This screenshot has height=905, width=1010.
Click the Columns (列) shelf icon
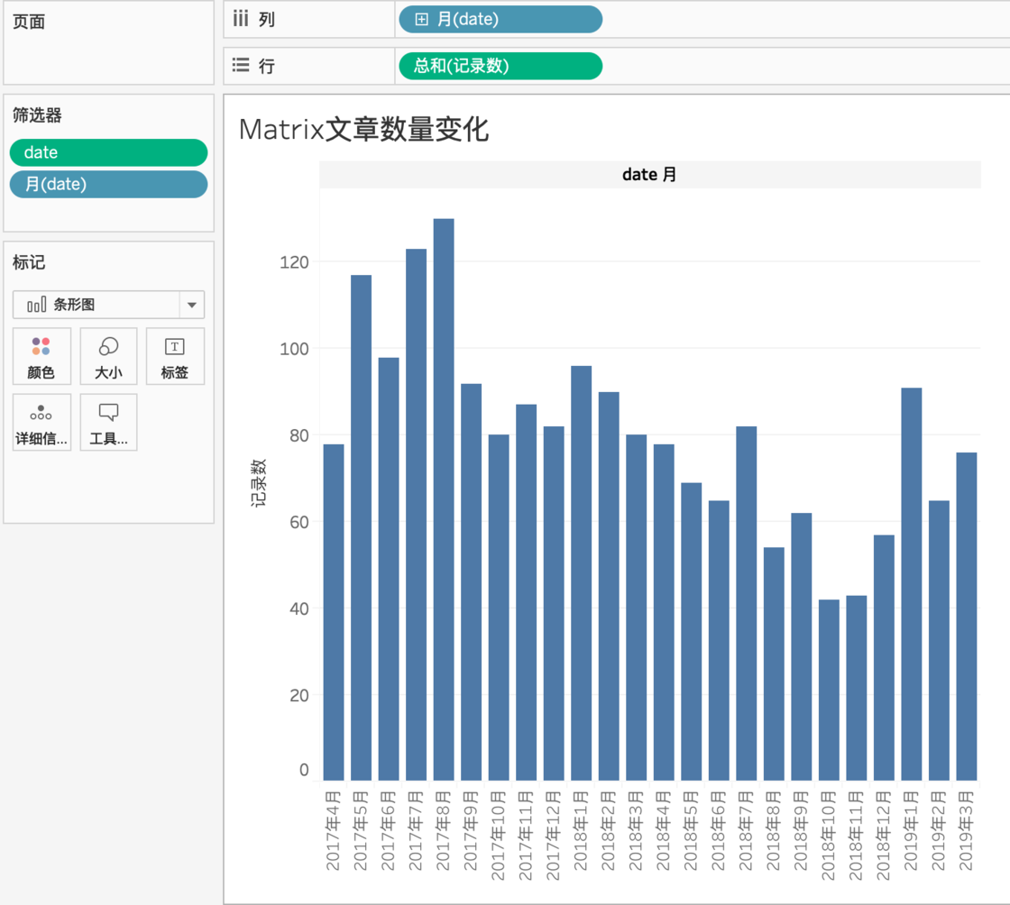pyautogui.click(x=241, y=19)
